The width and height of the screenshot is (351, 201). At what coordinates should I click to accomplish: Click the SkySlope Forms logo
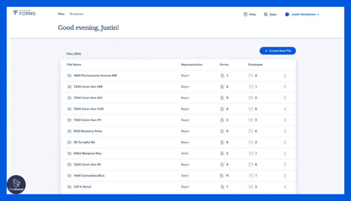(x=24, y=13)
